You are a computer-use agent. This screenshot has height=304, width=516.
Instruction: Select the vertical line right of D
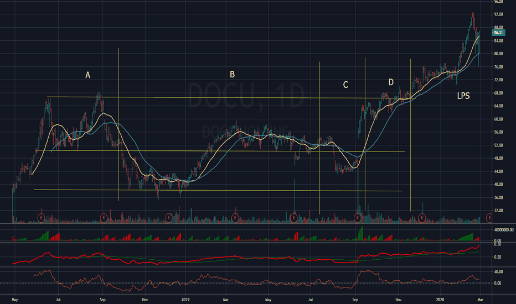410,135
